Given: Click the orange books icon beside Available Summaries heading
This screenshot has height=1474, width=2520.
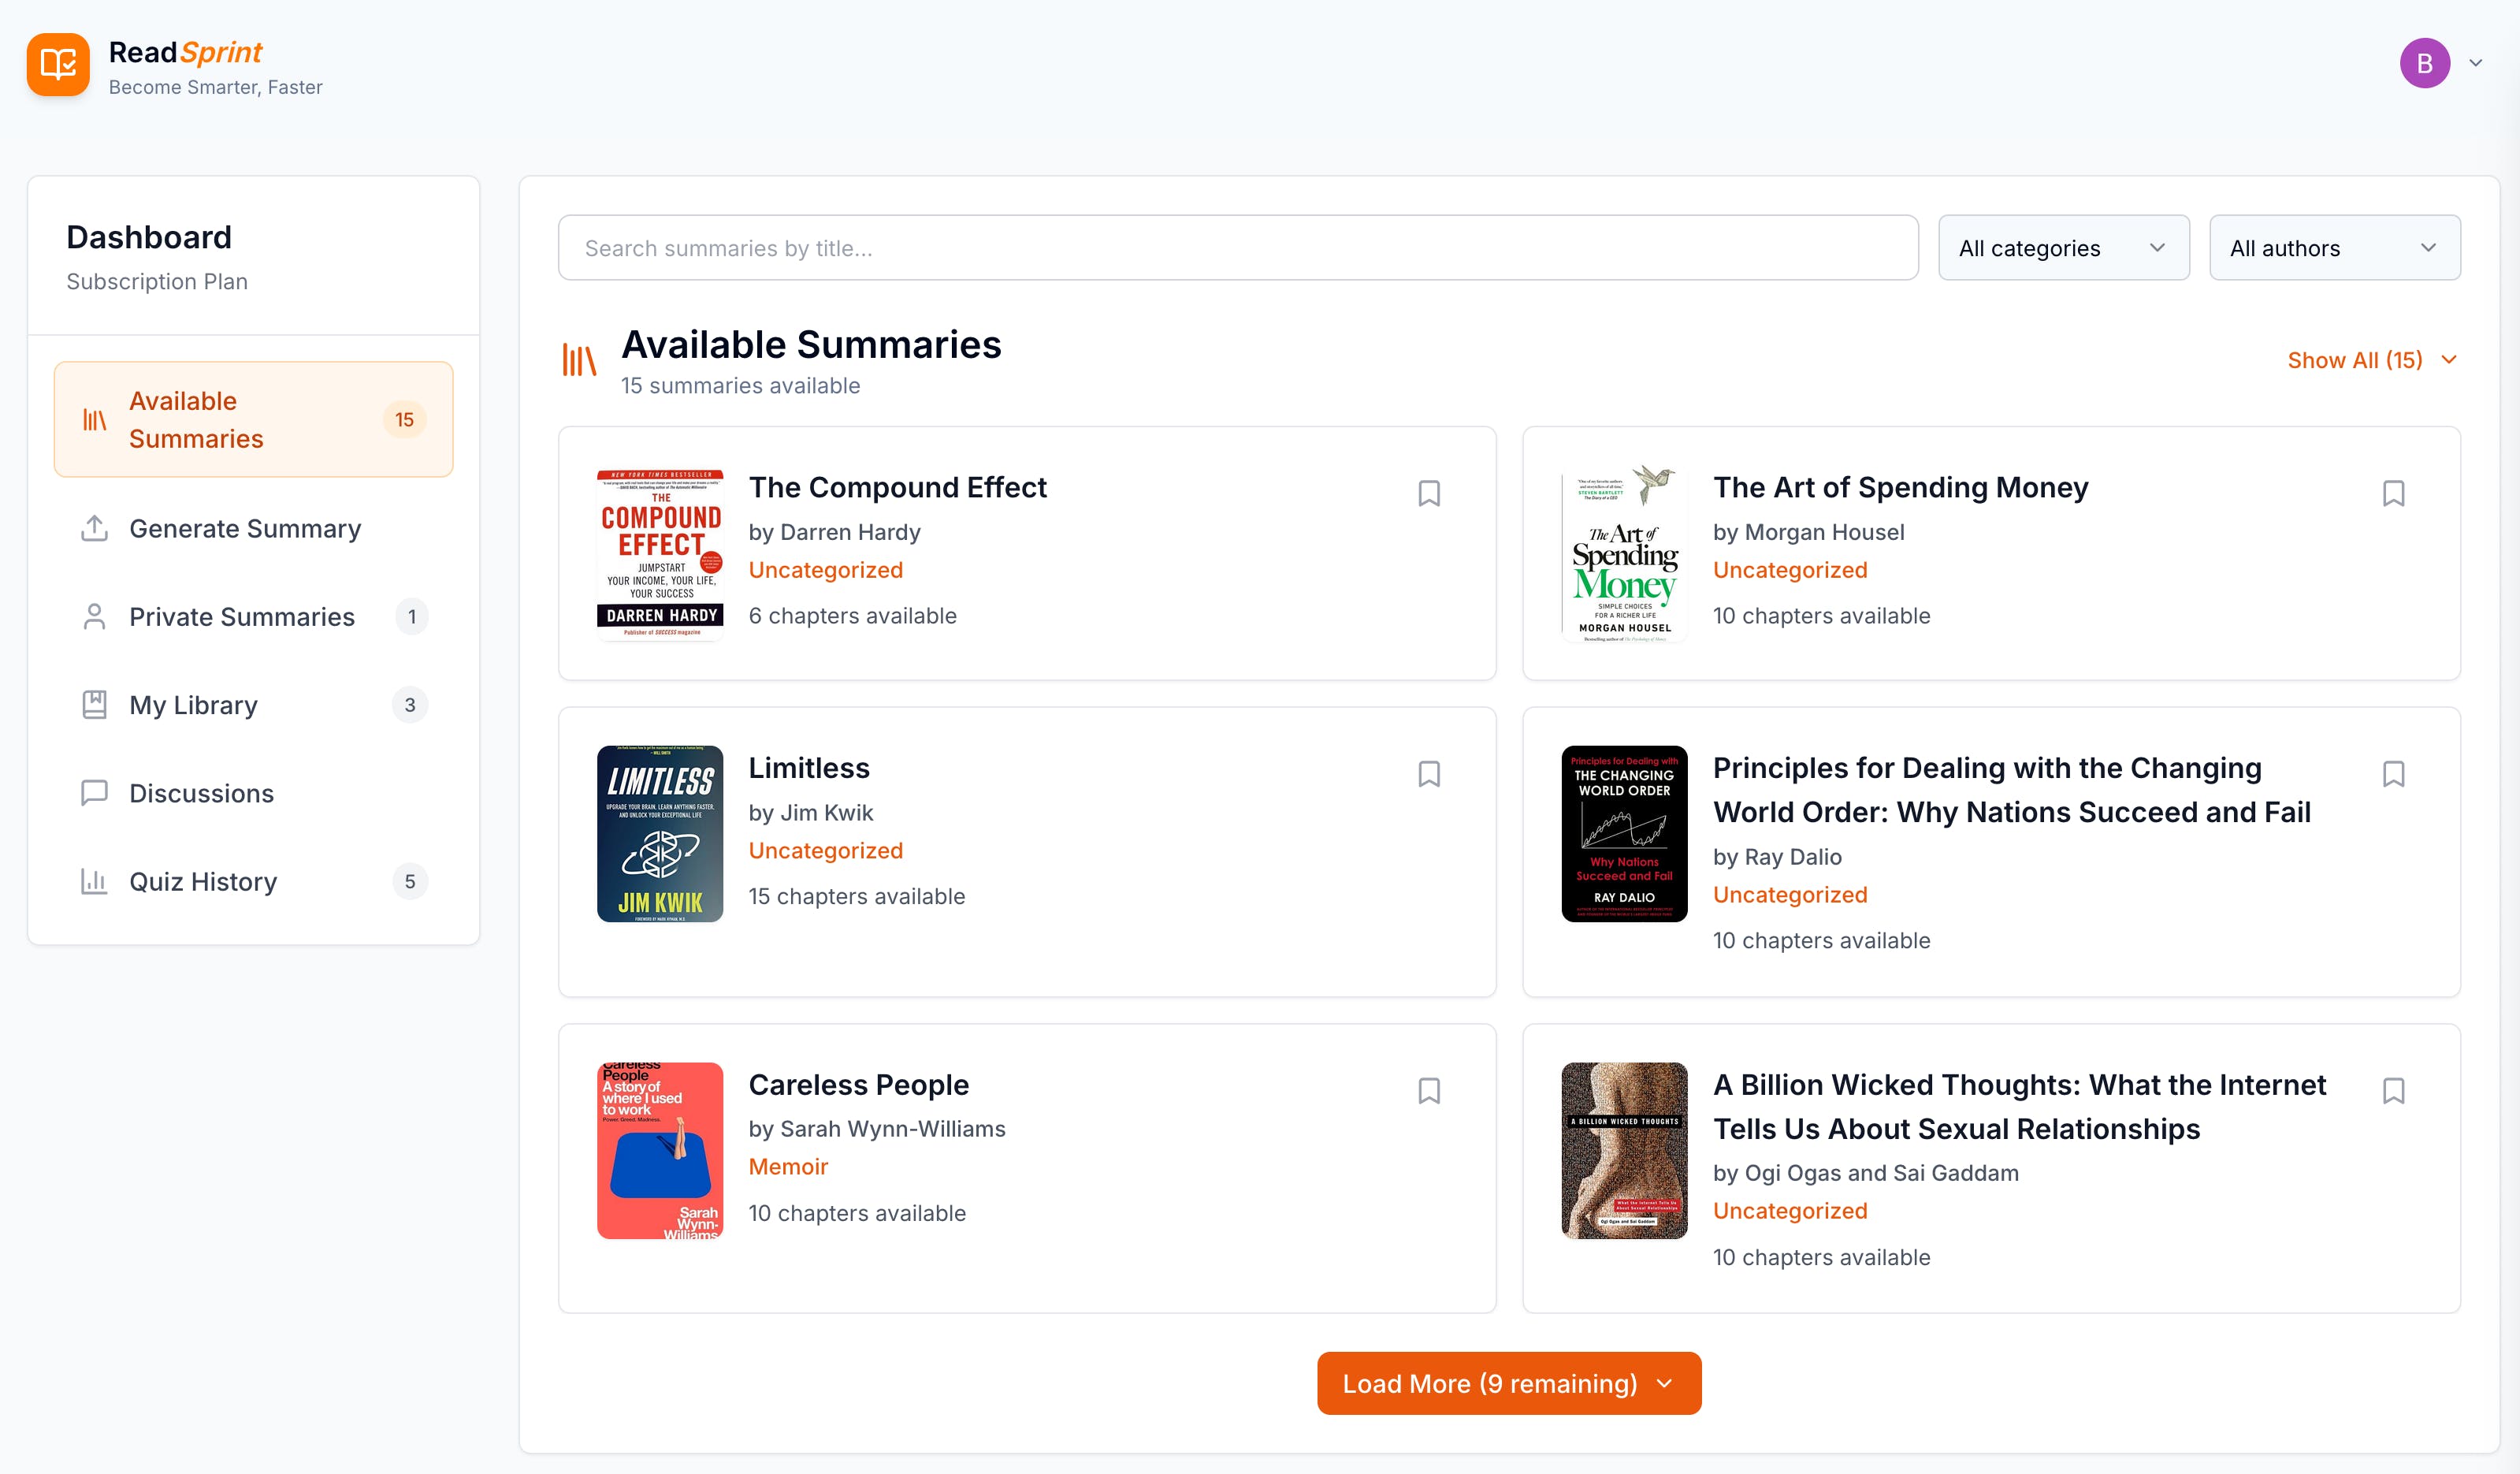Looking at the screenshot, I should click(x=579, y=360).
